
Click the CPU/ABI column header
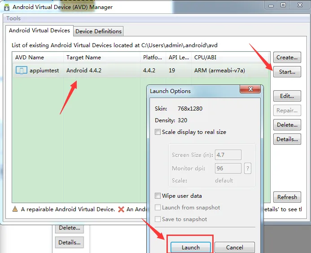[230, 58]
